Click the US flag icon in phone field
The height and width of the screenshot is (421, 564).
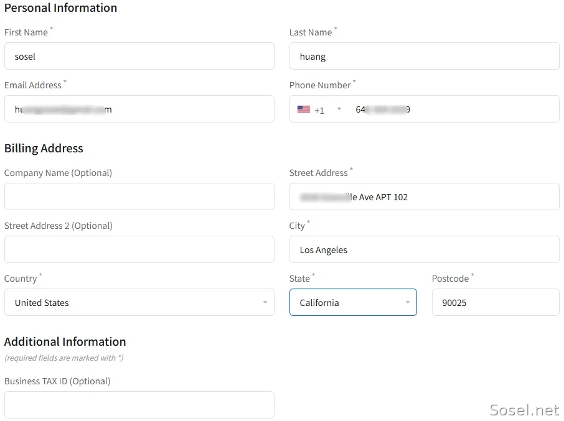(x=304, y=109)
